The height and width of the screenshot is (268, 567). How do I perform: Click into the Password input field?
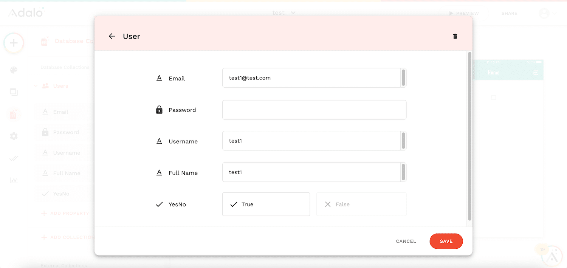pyautogui.click(x=314, y=110)
